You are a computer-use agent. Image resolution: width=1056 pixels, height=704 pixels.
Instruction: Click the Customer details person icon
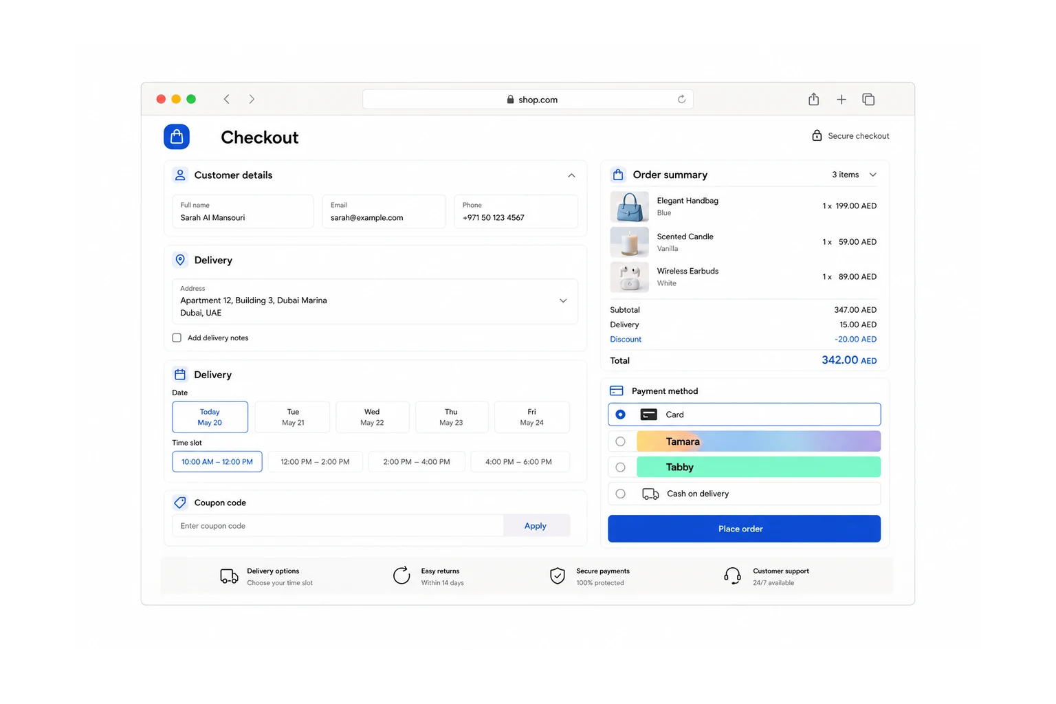(180, 175)
